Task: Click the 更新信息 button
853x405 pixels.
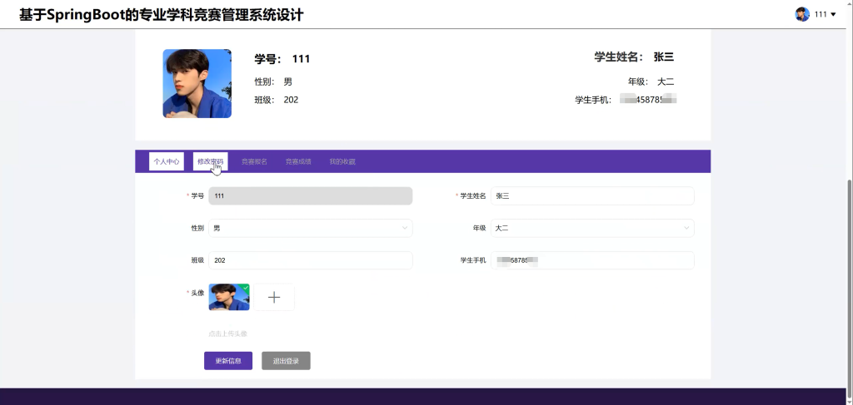Action: point(228,361)
